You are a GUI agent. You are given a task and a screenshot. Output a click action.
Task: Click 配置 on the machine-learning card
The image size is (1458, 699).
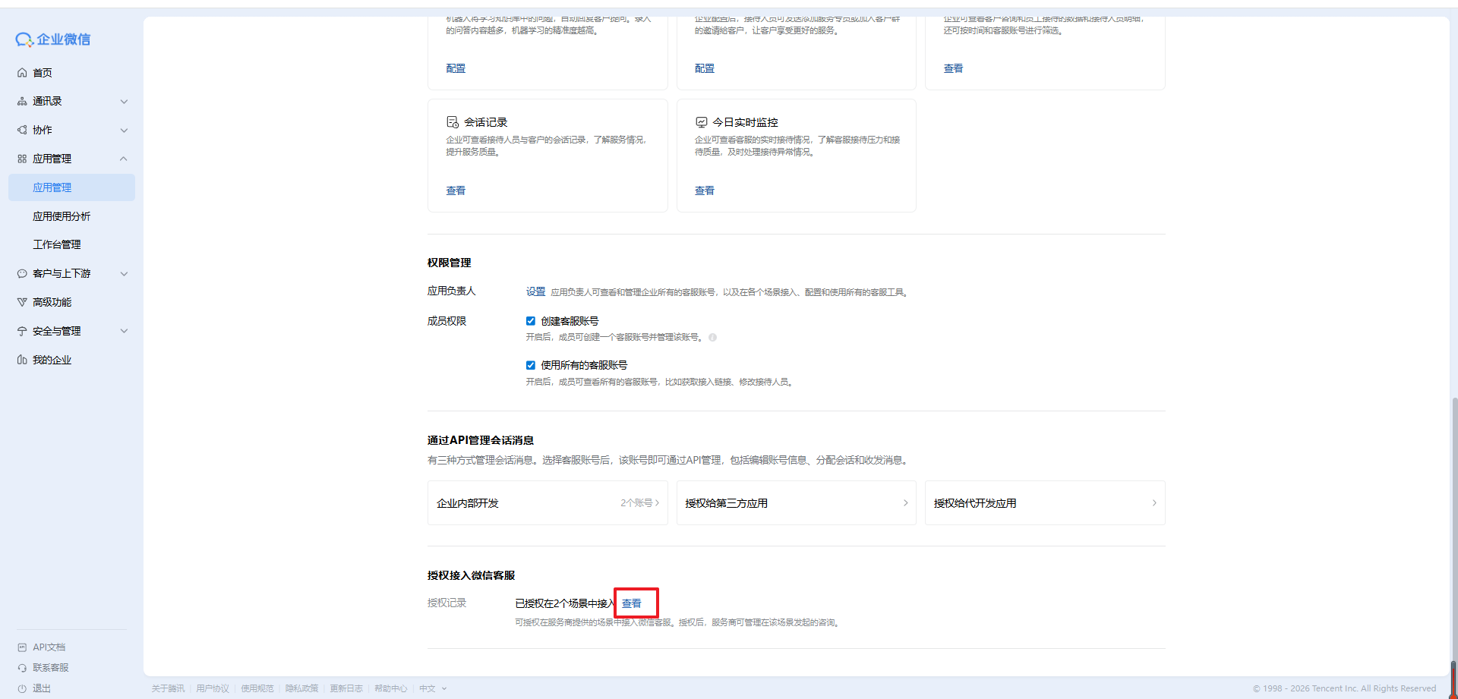tap(456, 68)
